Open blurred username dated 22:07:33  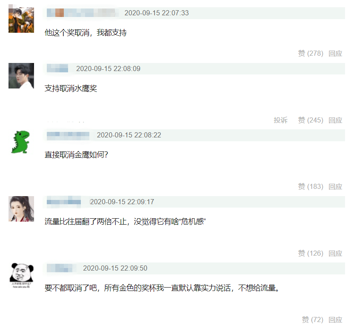[83, 13]
